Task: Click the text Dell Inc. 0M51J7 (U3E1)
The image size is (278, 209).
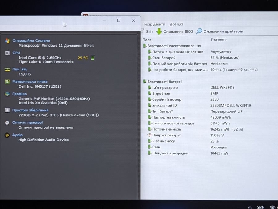Action: 40,86
